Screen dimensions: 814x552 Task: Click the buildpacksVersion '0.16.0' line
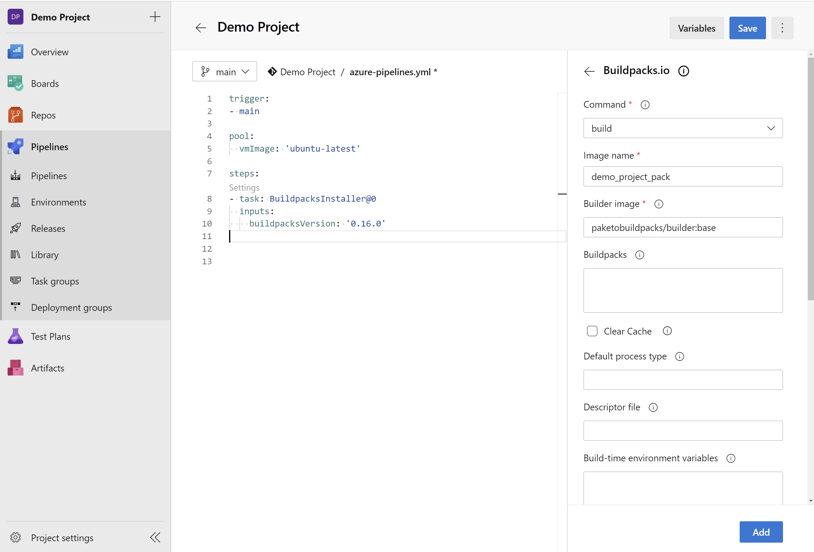pos(317,223)
